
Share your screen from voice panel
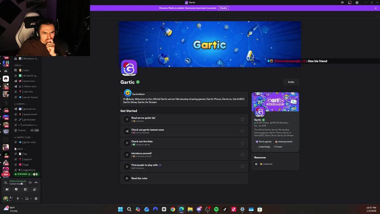coord(16,189)
